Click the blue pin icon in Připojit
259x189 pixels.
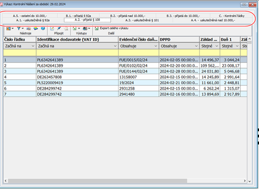coord(59,29)
